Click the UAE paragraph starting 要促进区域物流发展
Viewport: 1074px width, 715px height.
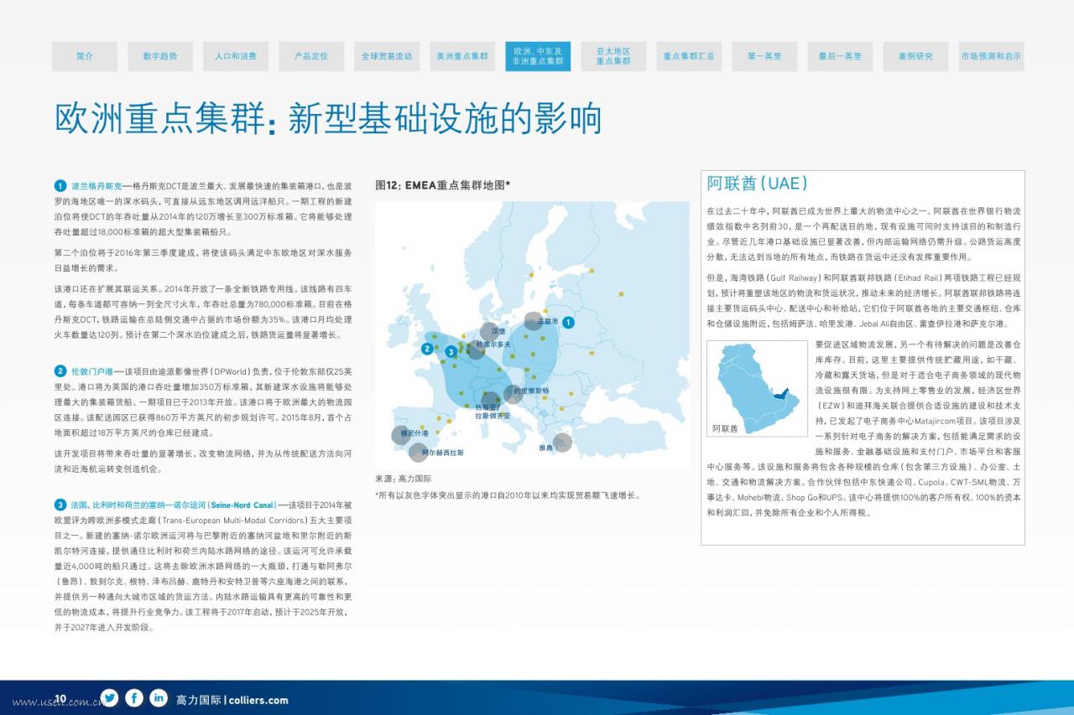point(865,428)
